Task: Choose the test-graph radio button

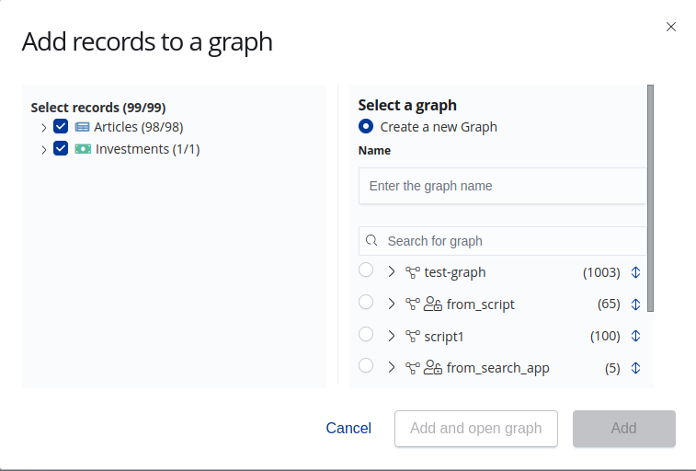Action: [x=366, y=270]
